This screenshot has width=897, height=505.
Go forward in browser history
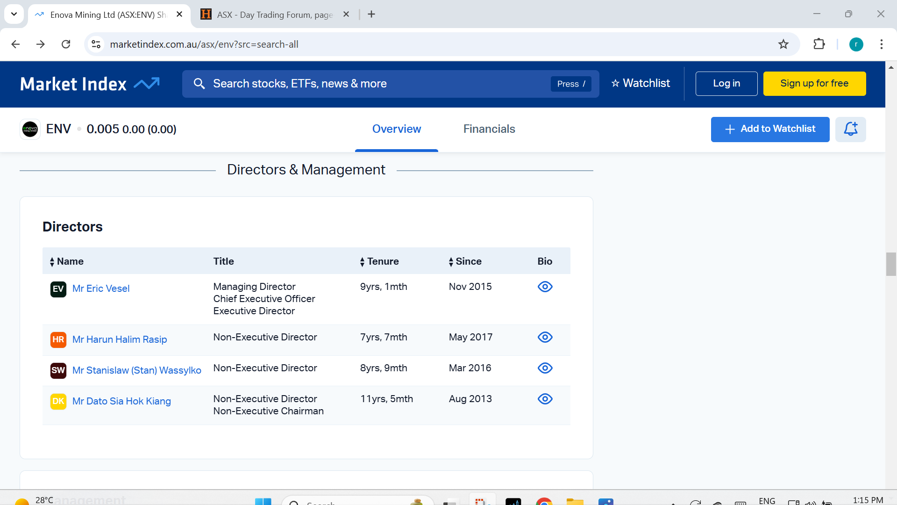point(41,44)
